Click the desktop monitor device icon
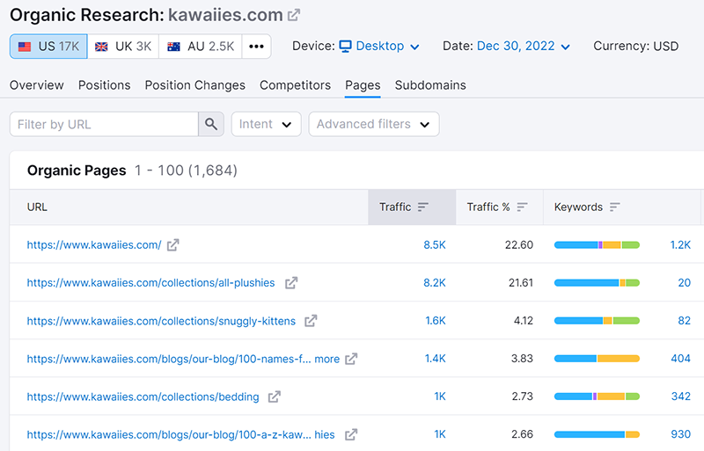Image resolution: width=704 pixels, height=451 pixels. coord(345,47)
